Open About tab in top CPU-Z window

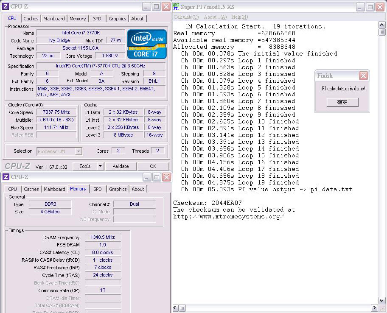click(137, 19)
